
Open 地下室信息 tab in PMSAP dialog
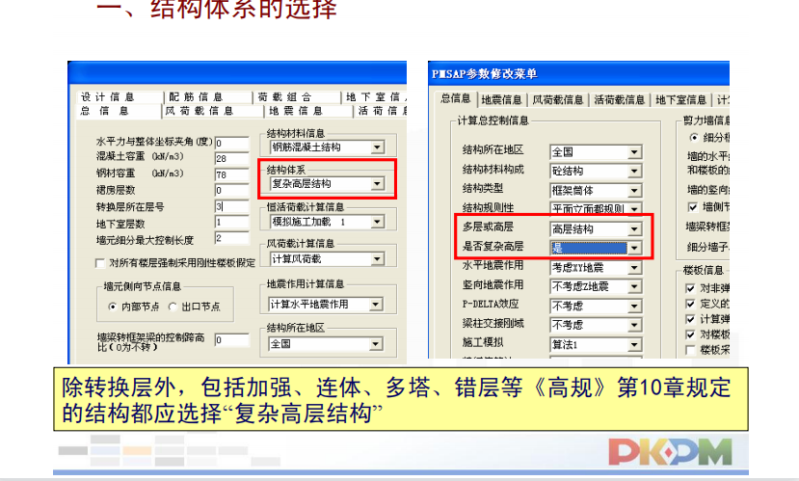680,100
